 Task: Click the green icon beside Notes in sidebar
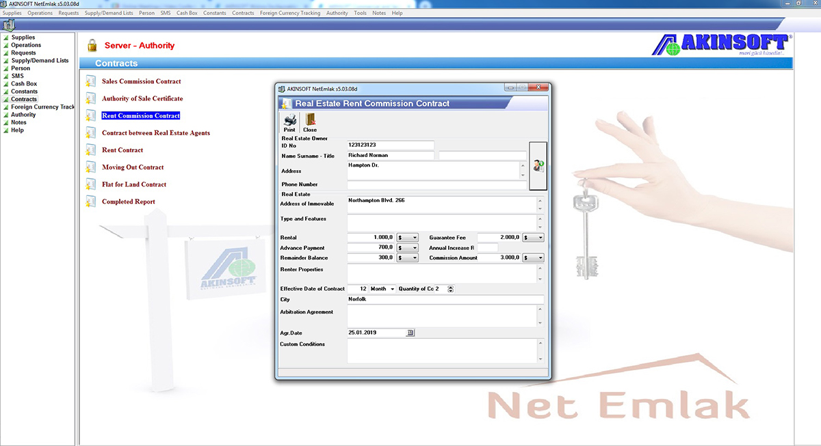6,122
